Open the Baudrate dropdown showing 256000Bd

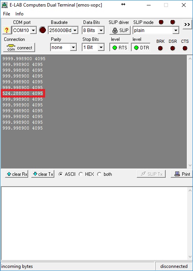pyautogui.click(x=75, y=30)
